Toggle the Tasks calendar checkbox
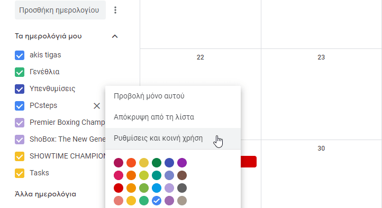 click(x=20, y=173)
